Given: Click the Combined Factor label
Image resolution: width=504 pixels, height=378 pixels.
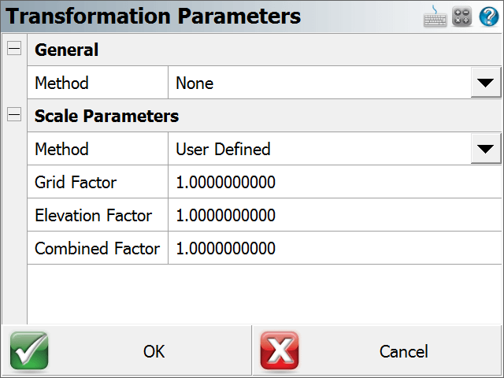Looking at the screenshot, I should coord(97,249).
